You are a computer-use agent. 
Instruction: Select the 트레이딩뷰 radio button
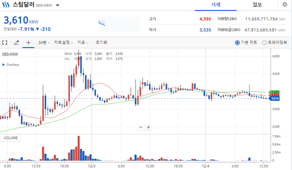pyautogui.click(x=264, y=43)
